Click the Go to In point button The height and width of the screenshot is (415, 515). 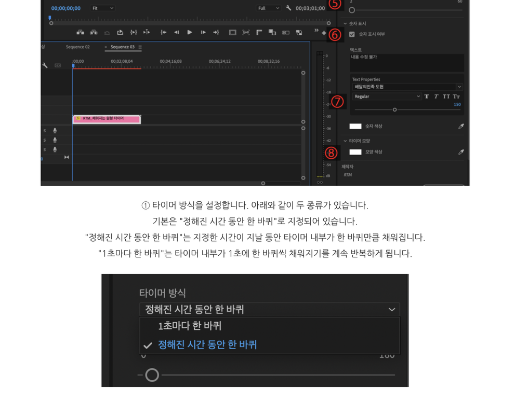point(163,32)
